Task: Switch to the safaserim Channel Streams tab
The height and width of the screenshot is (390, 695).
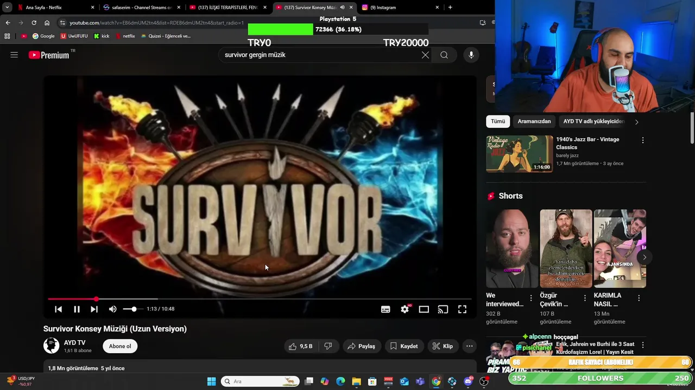Action: click(142, 8)
